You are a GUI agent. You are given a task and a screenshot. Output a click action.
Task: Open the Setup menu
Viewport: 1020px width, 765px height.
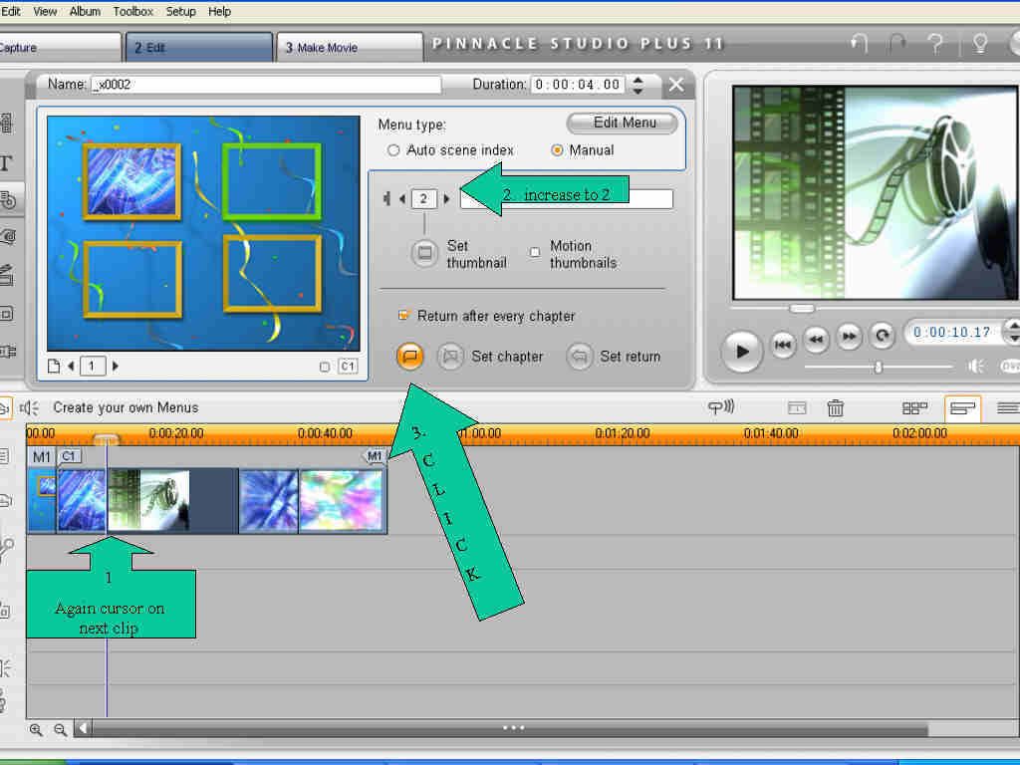(180, 12)
